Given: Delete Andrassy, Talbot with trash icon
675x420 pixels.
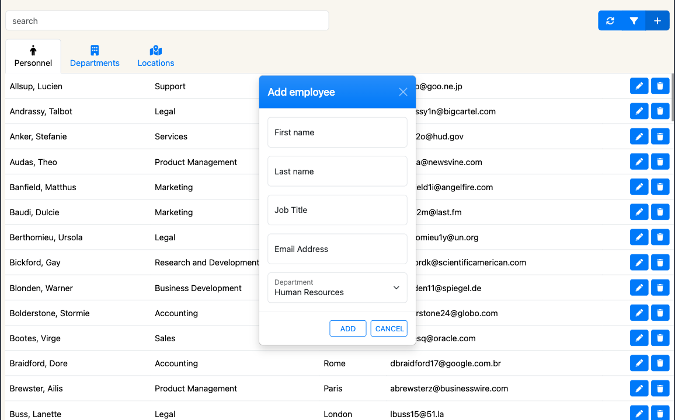Looking at the screenshot, I should [660, 111].
